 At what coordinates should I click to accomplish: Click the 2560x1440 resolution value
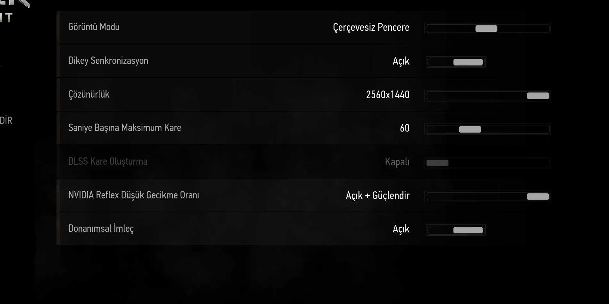(x=387, y=95)
